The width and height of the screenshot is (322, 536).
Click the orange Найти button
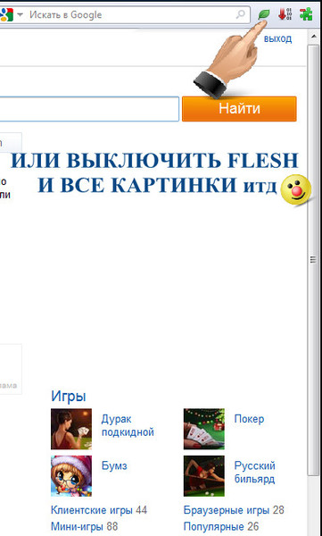[x=239, y=109]
